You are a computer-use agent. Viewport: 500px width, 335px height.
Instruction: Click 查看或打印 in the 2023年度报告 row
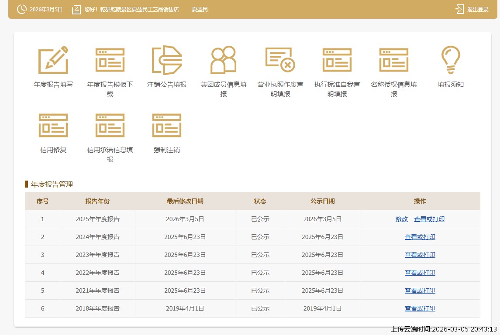click(x=420, y=255)
